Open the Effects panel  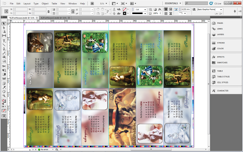coord(221,57)
